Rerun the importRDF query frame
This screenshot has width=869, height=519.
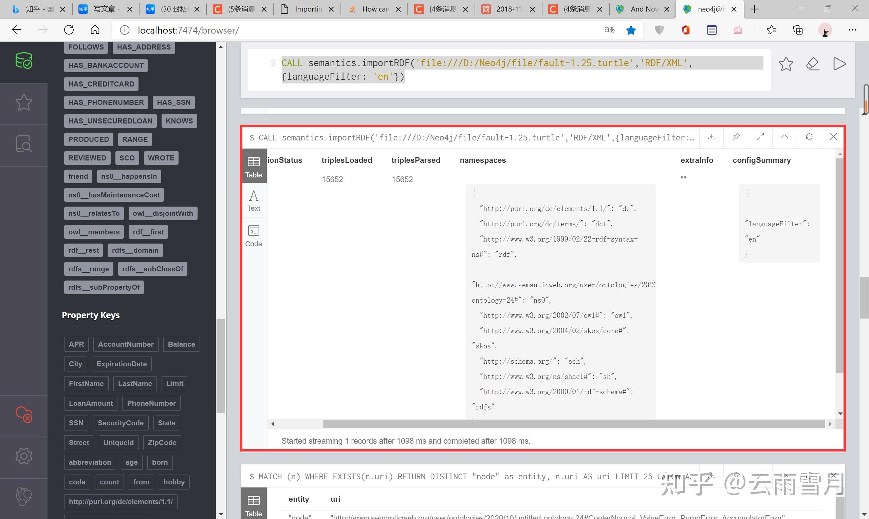tap(809, 137)
